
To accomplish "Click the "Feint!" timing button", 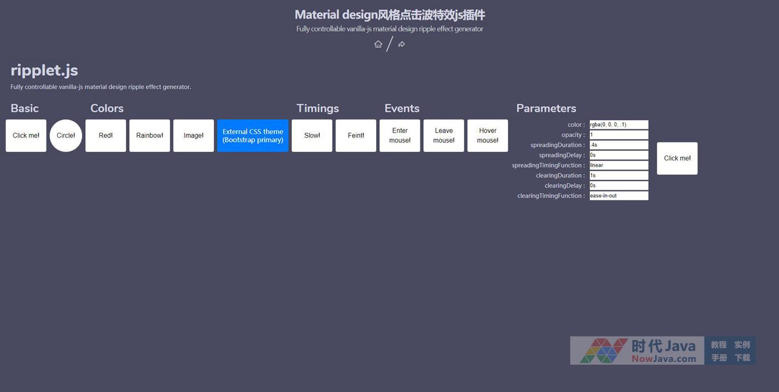I will click(356, 135).
